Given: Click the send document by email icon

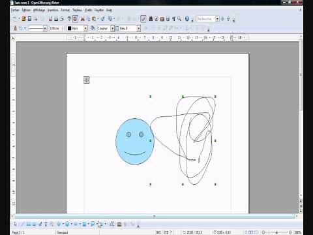Looking at the screenshot, I should click(35, 19).
